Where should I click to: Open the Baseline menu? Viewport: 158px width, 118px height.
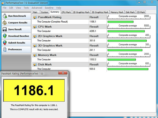tap(49, 8)
